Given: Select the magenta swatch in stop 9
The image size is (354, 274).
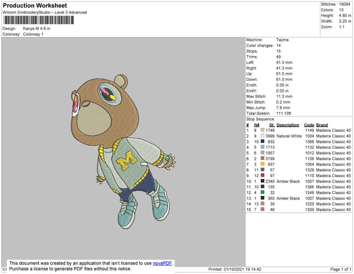Looking at the screenshot, I should 263,175.
